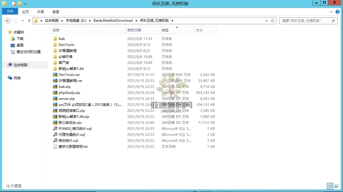Select the 客户端 folder icon
This screenshot has width=343, height=192.
click(x=55, y=63)
